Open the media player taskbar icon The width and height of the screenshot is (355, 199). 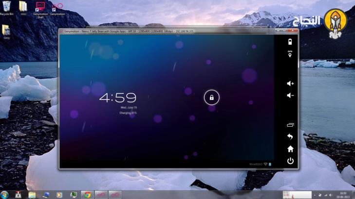point(59,195)
